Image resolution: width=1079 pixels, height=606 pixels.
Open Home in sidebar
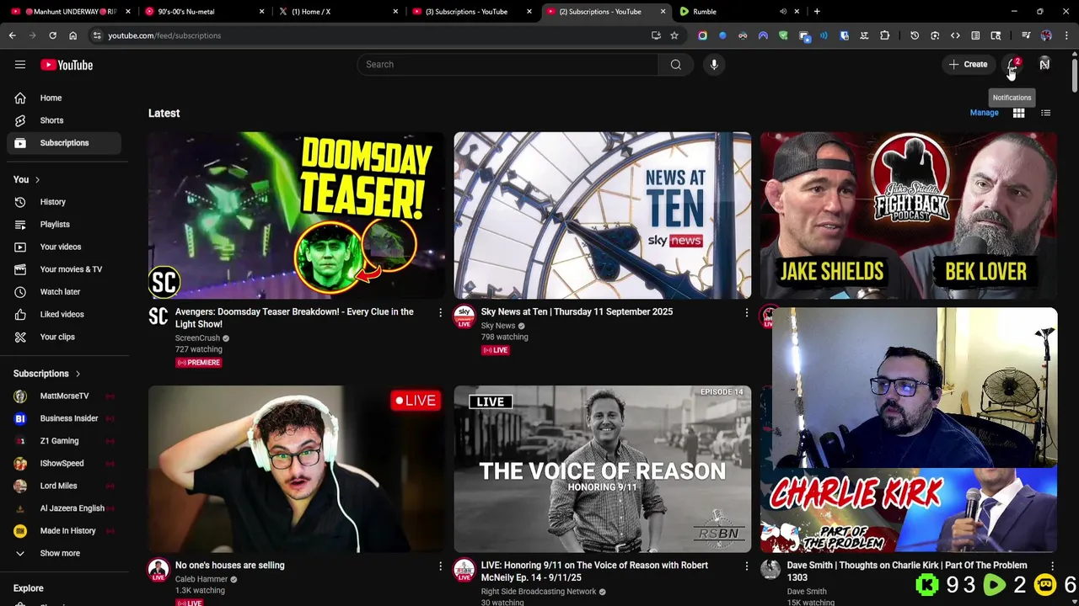(64, 98)
